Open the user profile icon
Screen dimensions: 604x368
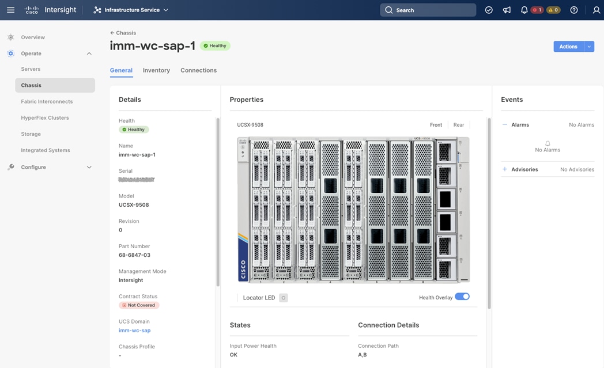(597, 10)
